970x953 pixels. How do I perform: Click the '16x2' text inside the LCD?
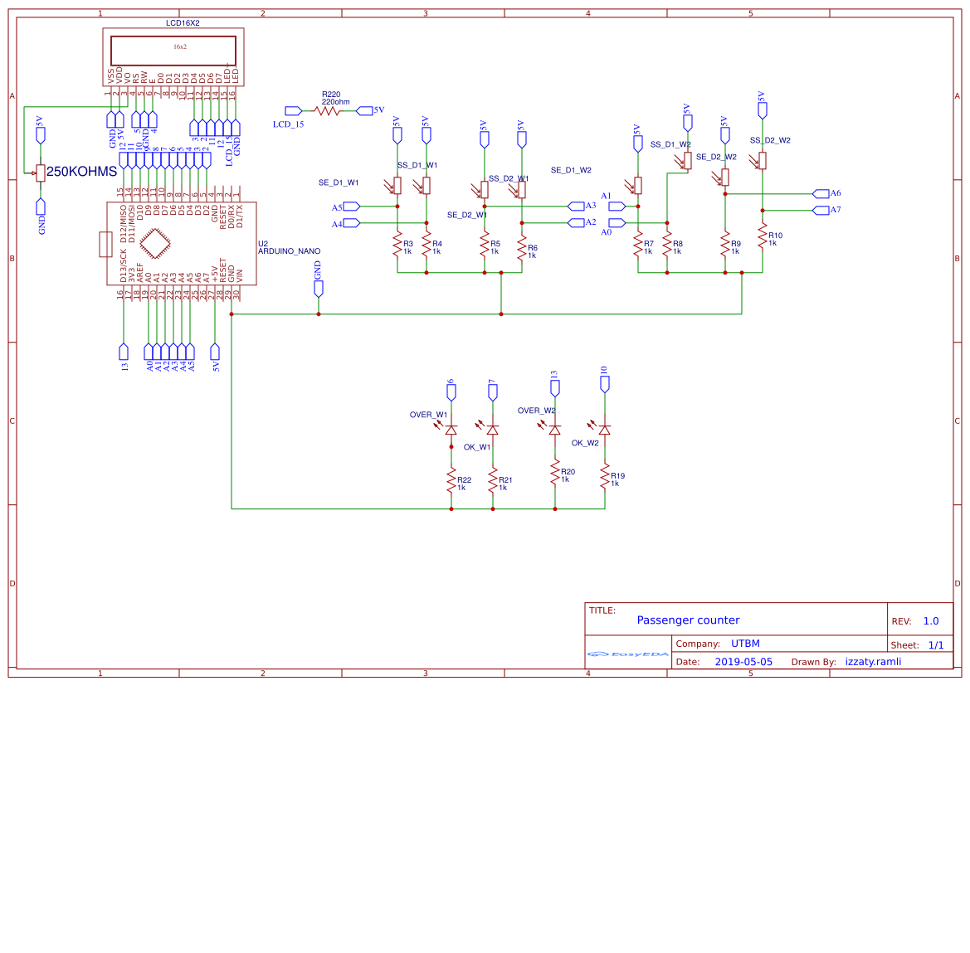coord(179,47)
